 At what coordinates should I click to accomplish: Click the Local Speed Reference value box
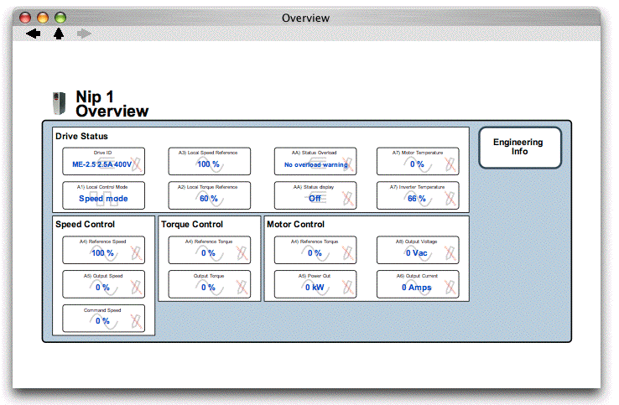click(209, 161)
